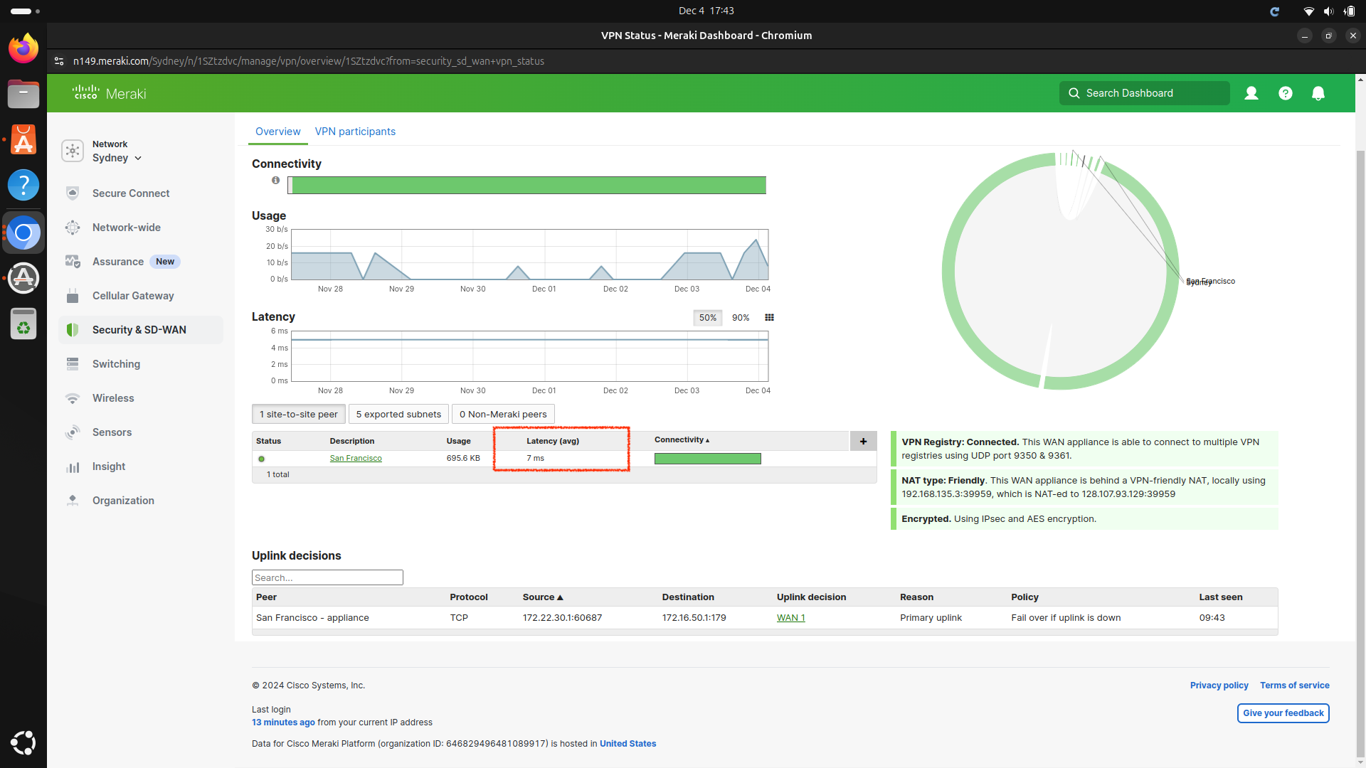Open the notifications bell
The height and width of the screenshot is (768, 1366).
point(1318,93)
